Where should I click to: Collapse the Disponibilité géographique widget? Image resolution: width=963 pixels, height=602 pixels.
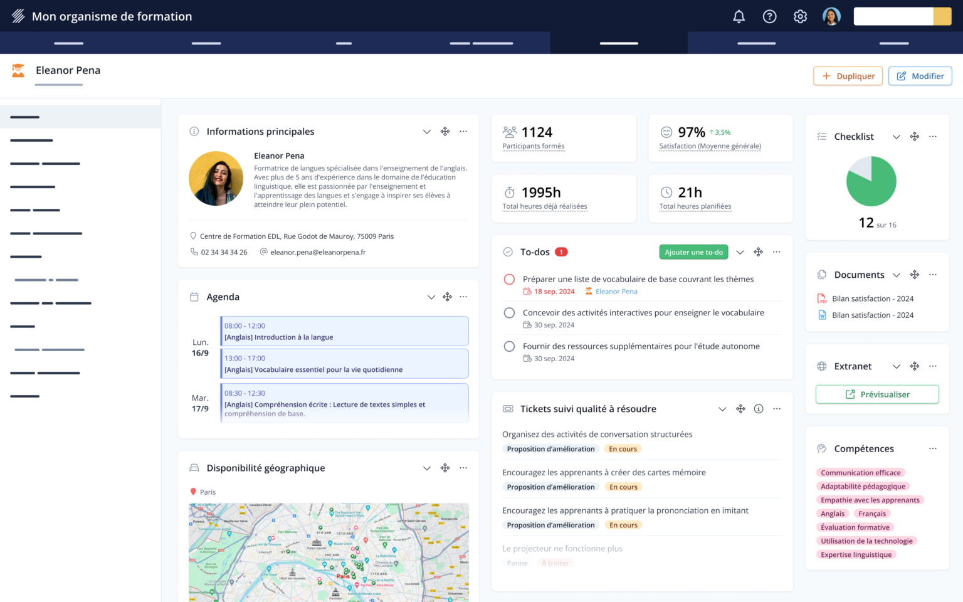426,468
